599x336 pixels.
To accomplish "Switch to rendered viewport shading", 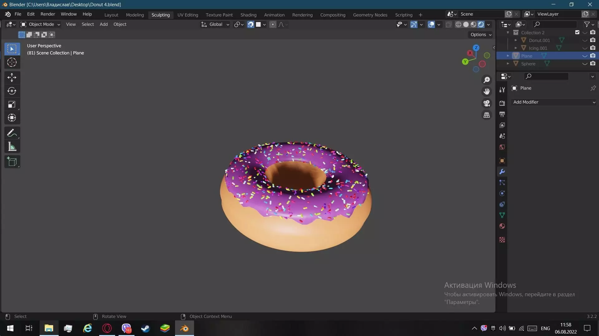I will point(481,24).
